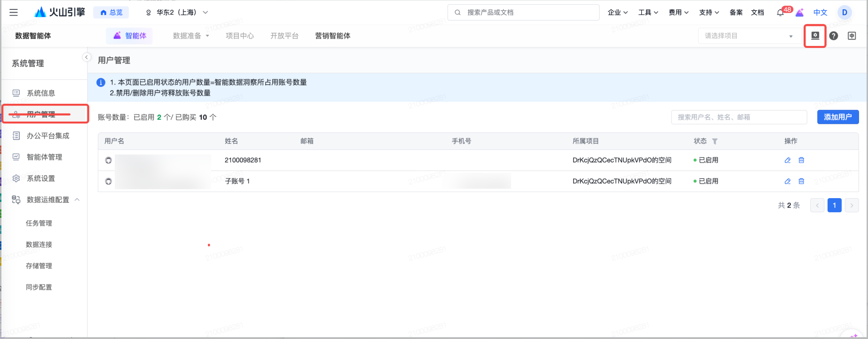This screenshot has height=339, width=868.
Task: Open the 文档 link
Action: coord(758,13)
